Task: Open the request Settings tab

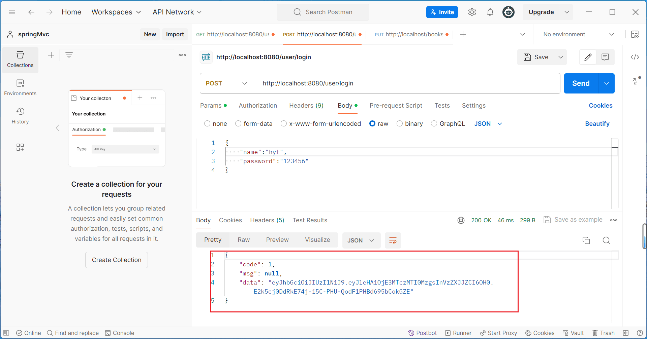Action: (474, 106)
